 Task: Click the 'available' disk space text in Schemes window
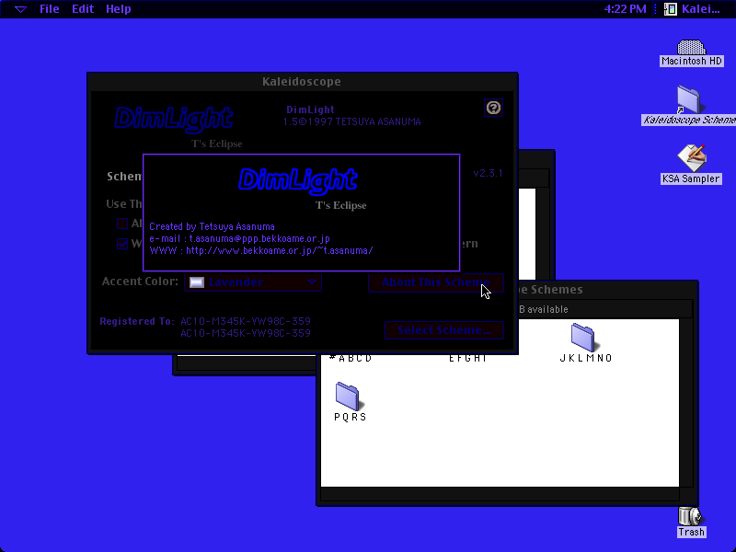click(x=547, y=309)
